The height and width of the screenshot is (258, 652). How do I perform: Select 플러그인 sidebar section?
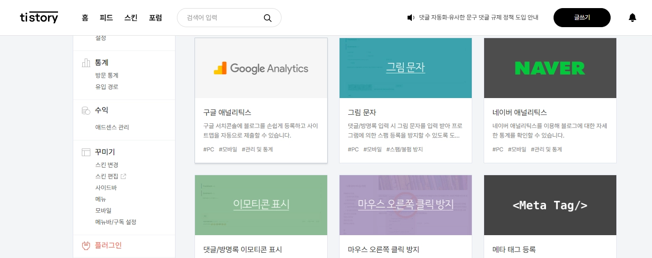click(108, 246)
